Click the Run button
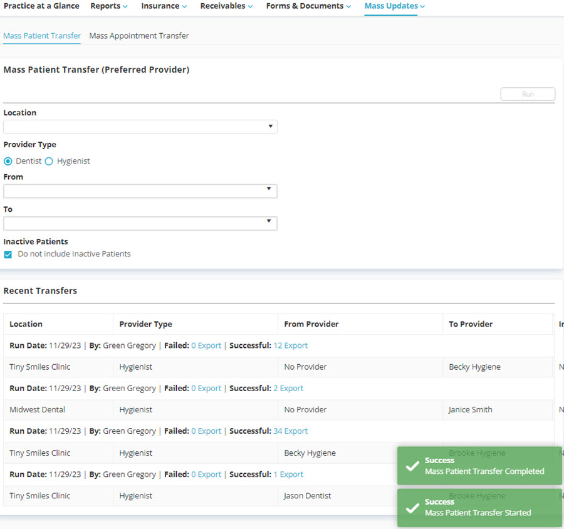This screenshot has width=564, height=529. tap(528, 94)
